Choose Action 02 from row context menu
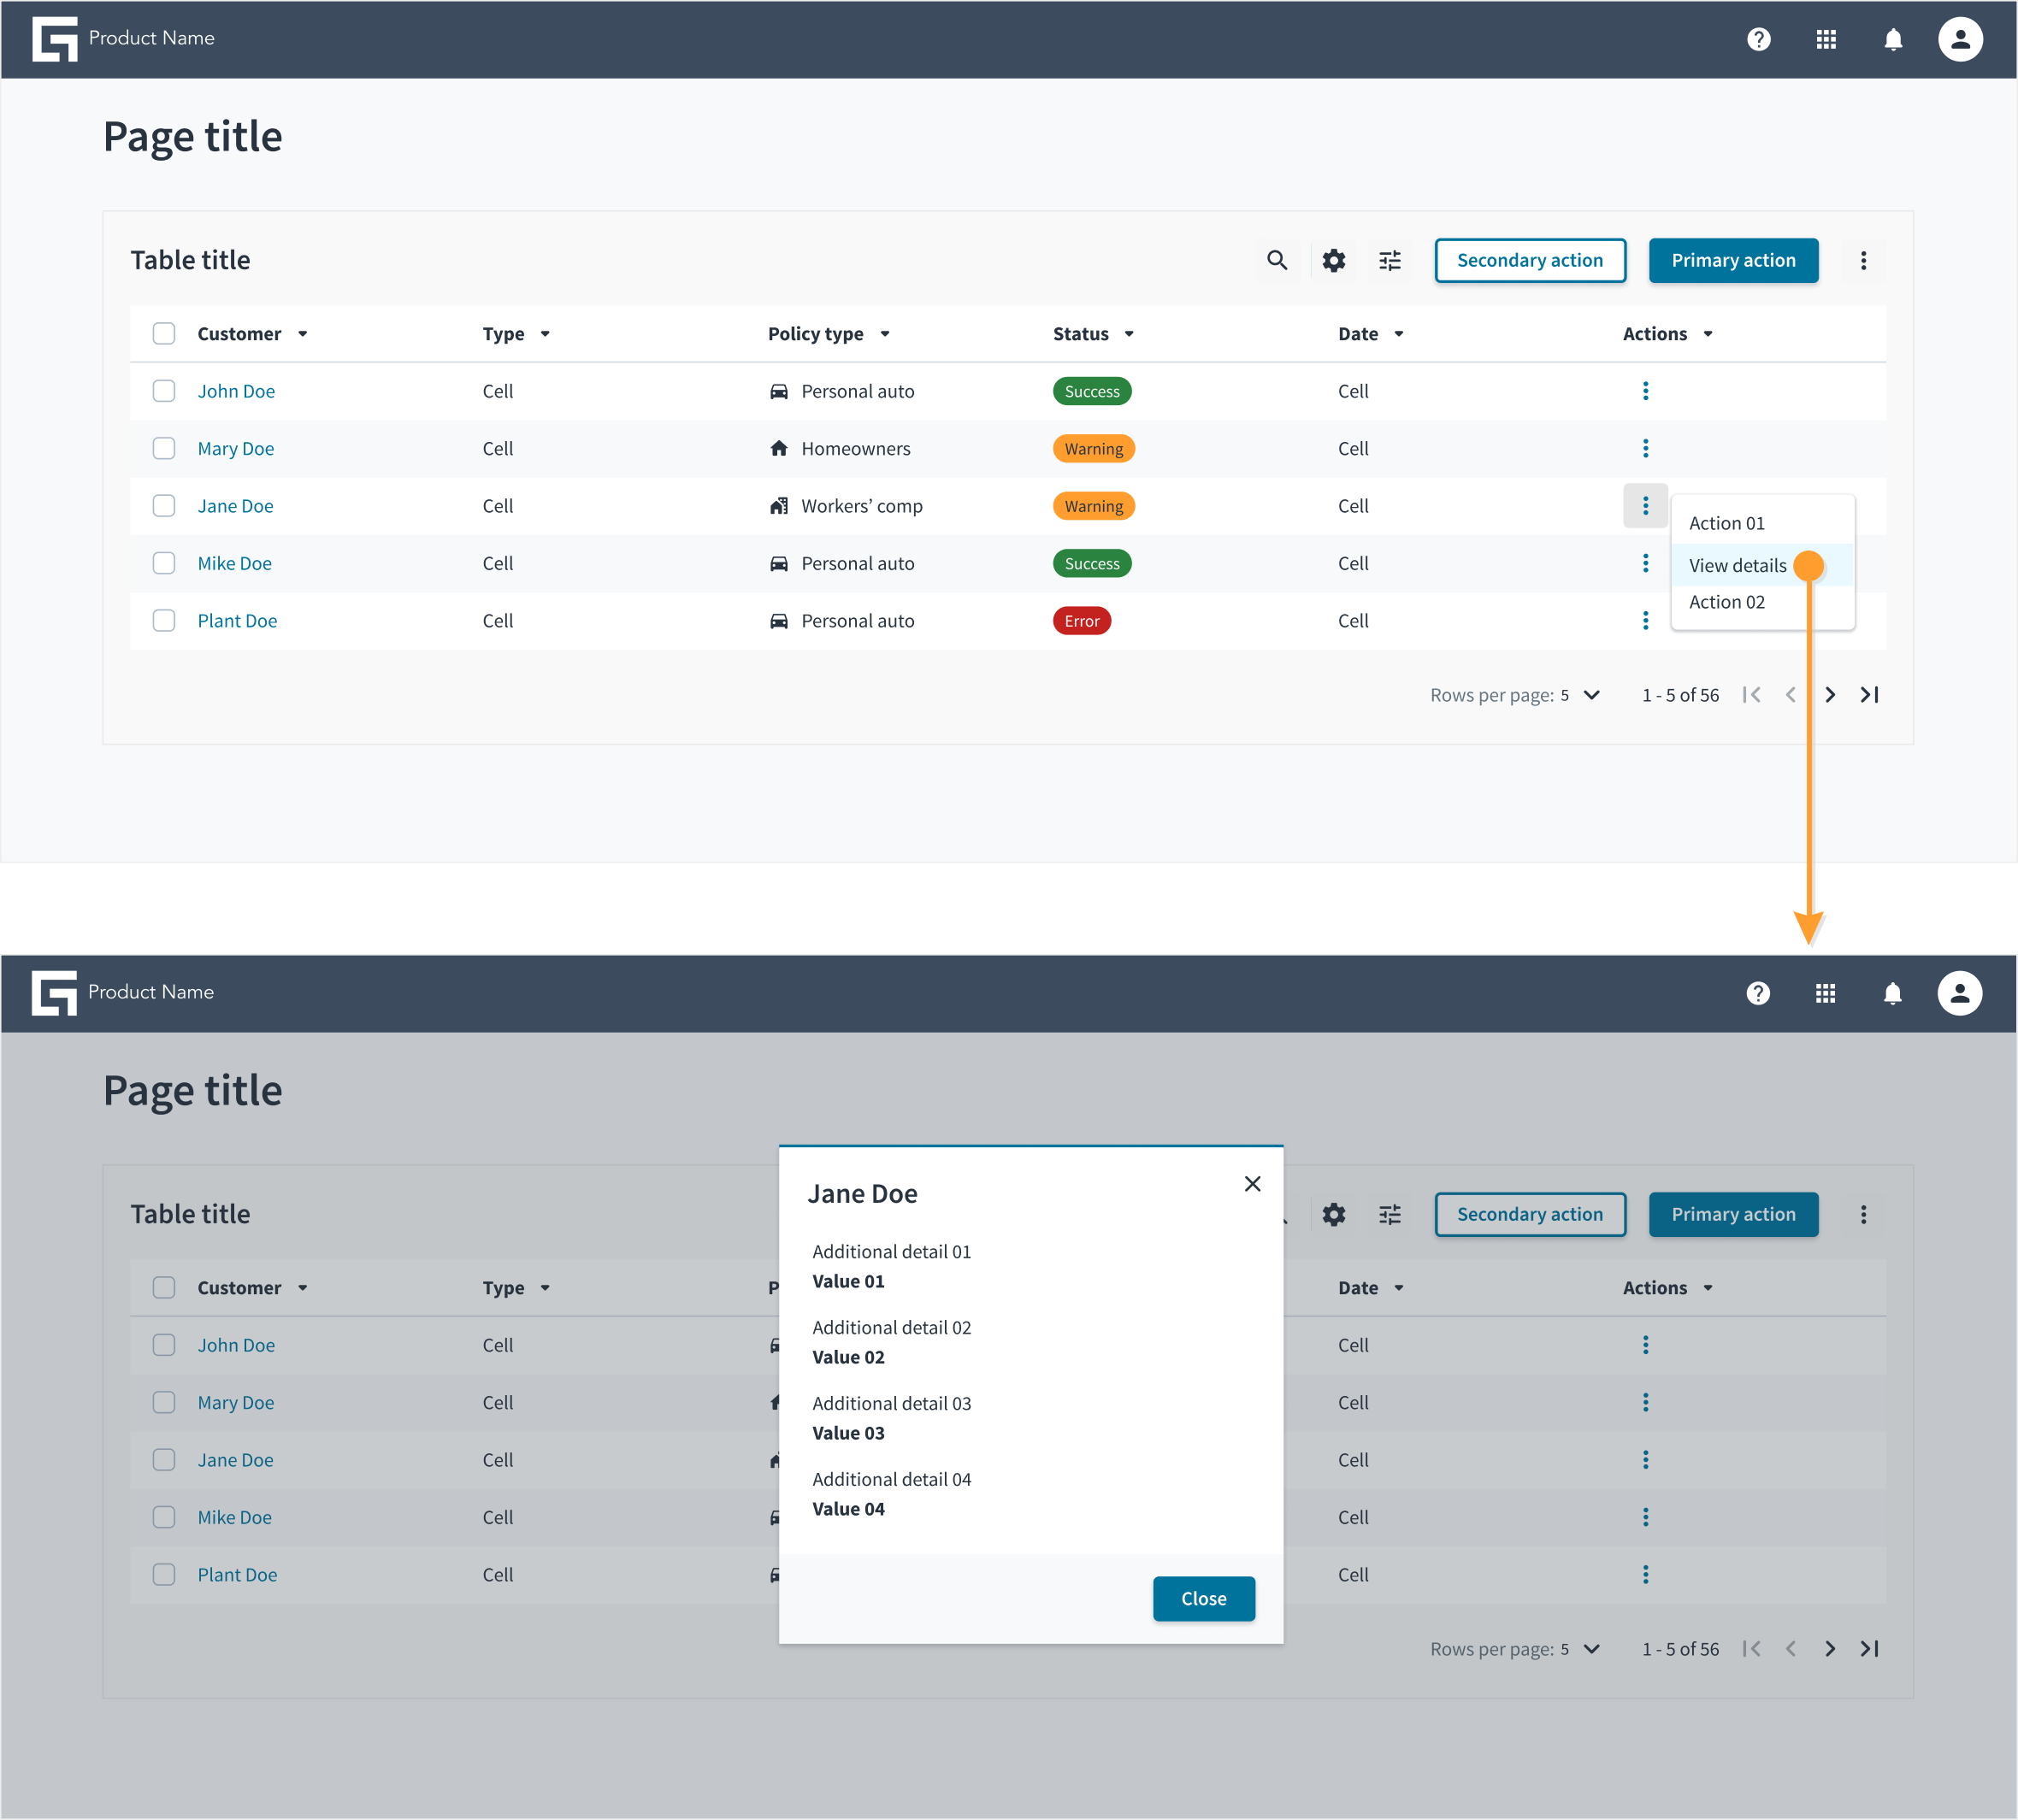The width and height of the screenshot is (2018, 1820). click(1762, 602)
